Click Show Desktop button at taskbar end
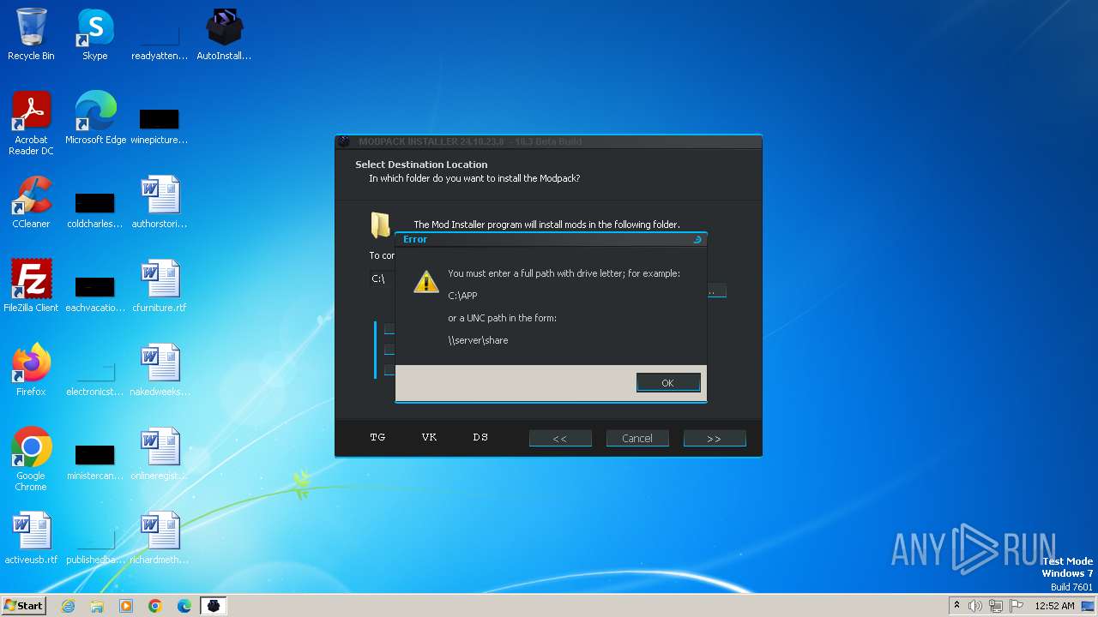The height and width of the screenshot is (617, 1098). click(1089, 606)
